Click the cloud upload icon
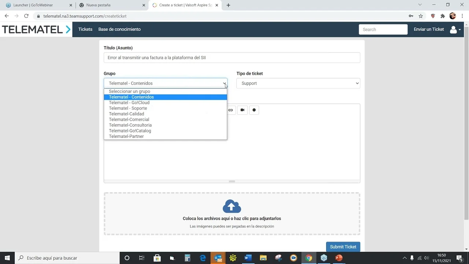The image size is (469, 264). (x=232, y=206)
